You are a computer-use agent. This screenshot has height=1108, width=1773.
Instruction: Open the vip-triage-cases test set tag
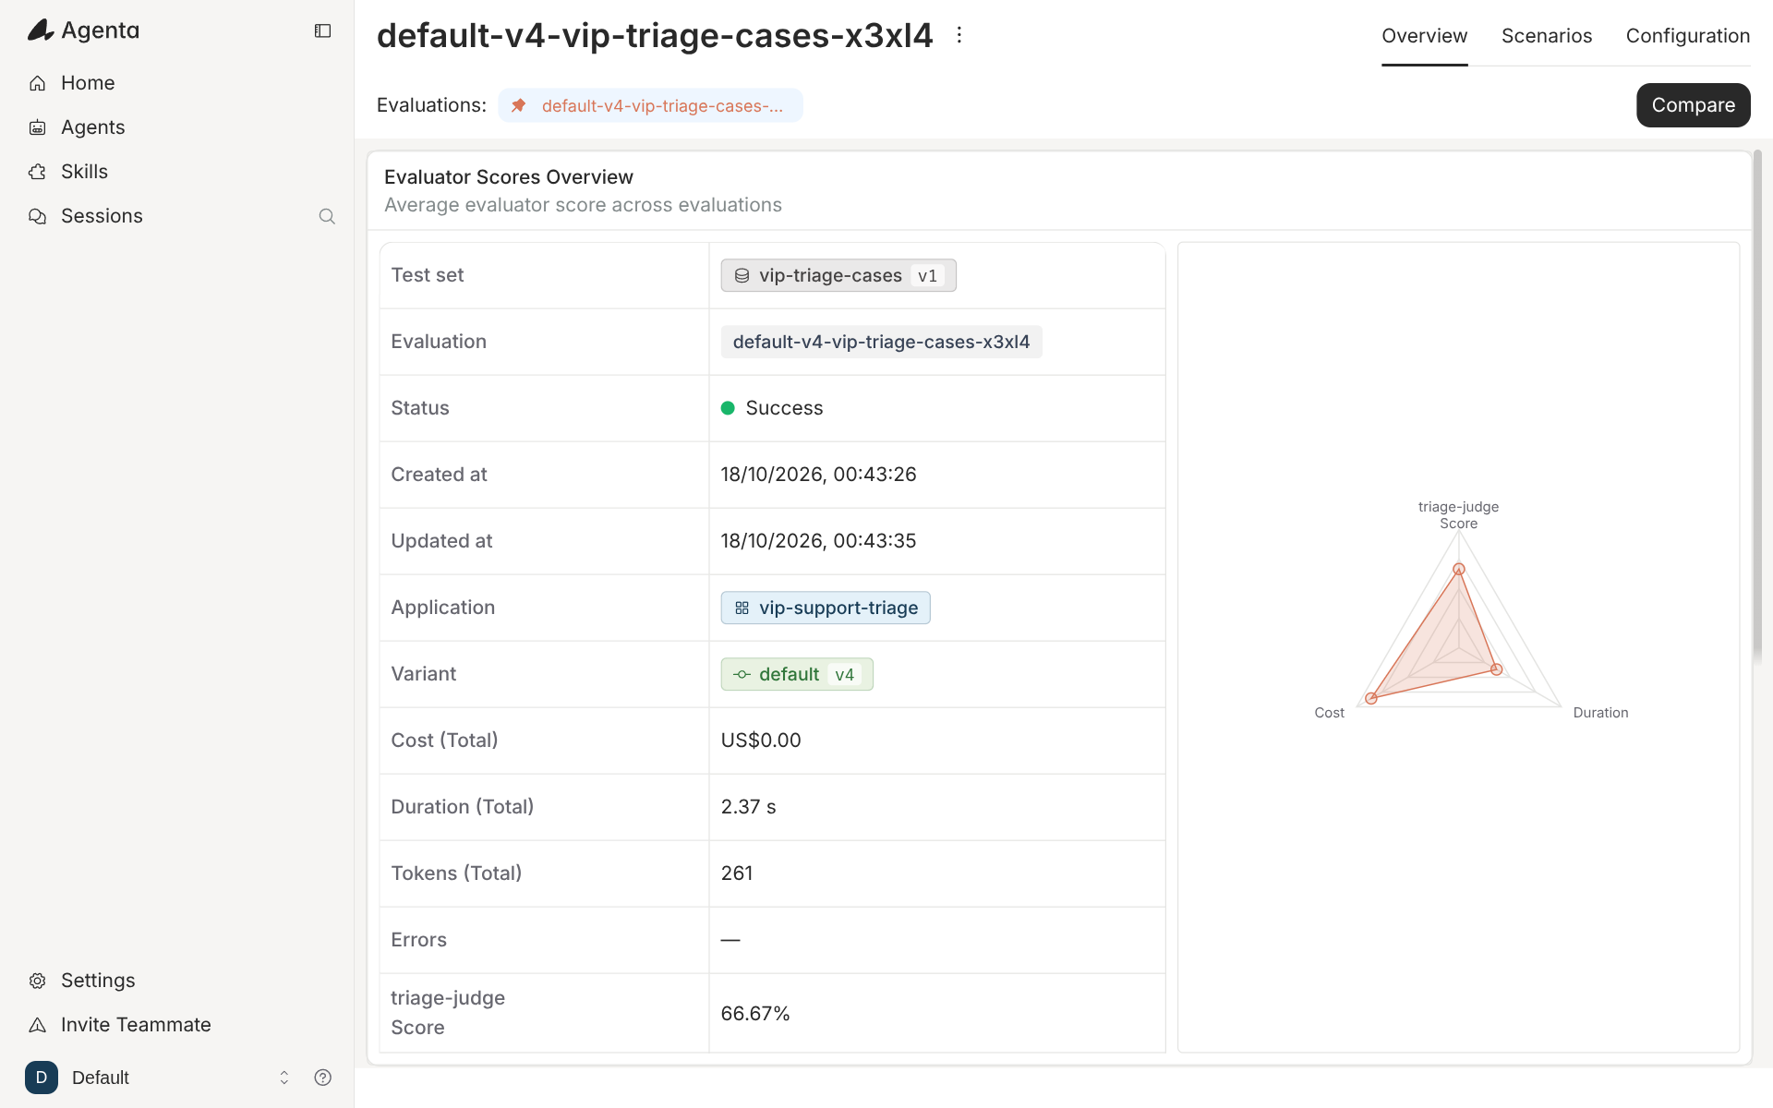[x=838, y=275]
